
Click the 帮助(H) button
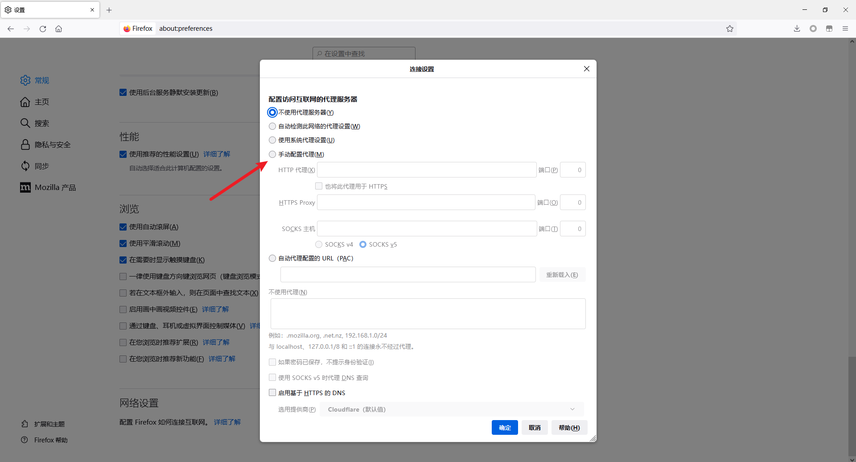569,428
